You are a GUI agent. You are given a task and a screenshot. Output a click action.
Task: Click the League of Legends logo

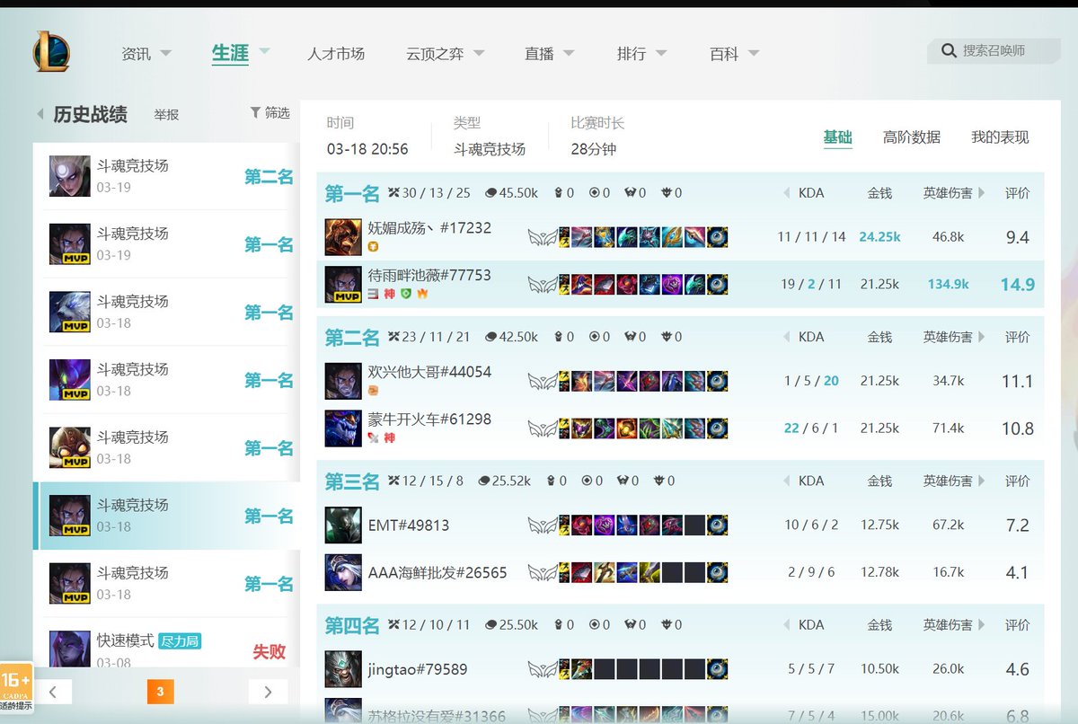point(51,51)
